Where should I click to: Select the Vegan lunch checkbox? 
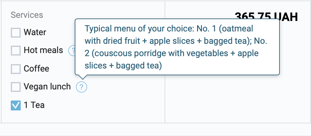click(16, 87)
